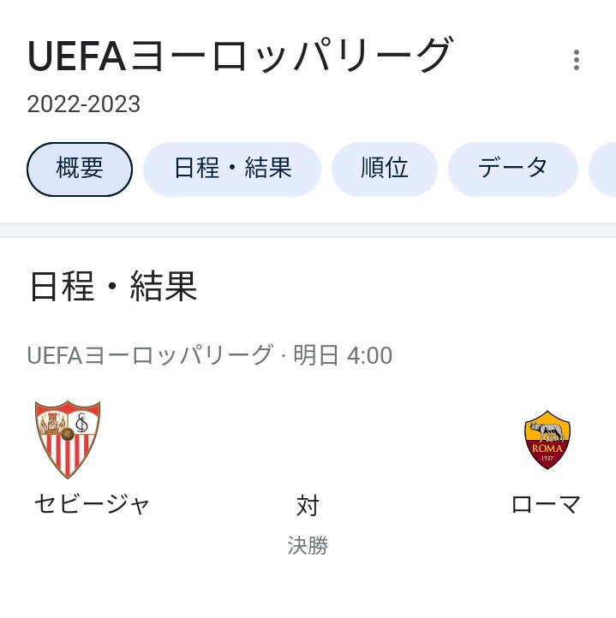Tap the Sevilla club crest
The image size is (616, 618).
[68, 439]
